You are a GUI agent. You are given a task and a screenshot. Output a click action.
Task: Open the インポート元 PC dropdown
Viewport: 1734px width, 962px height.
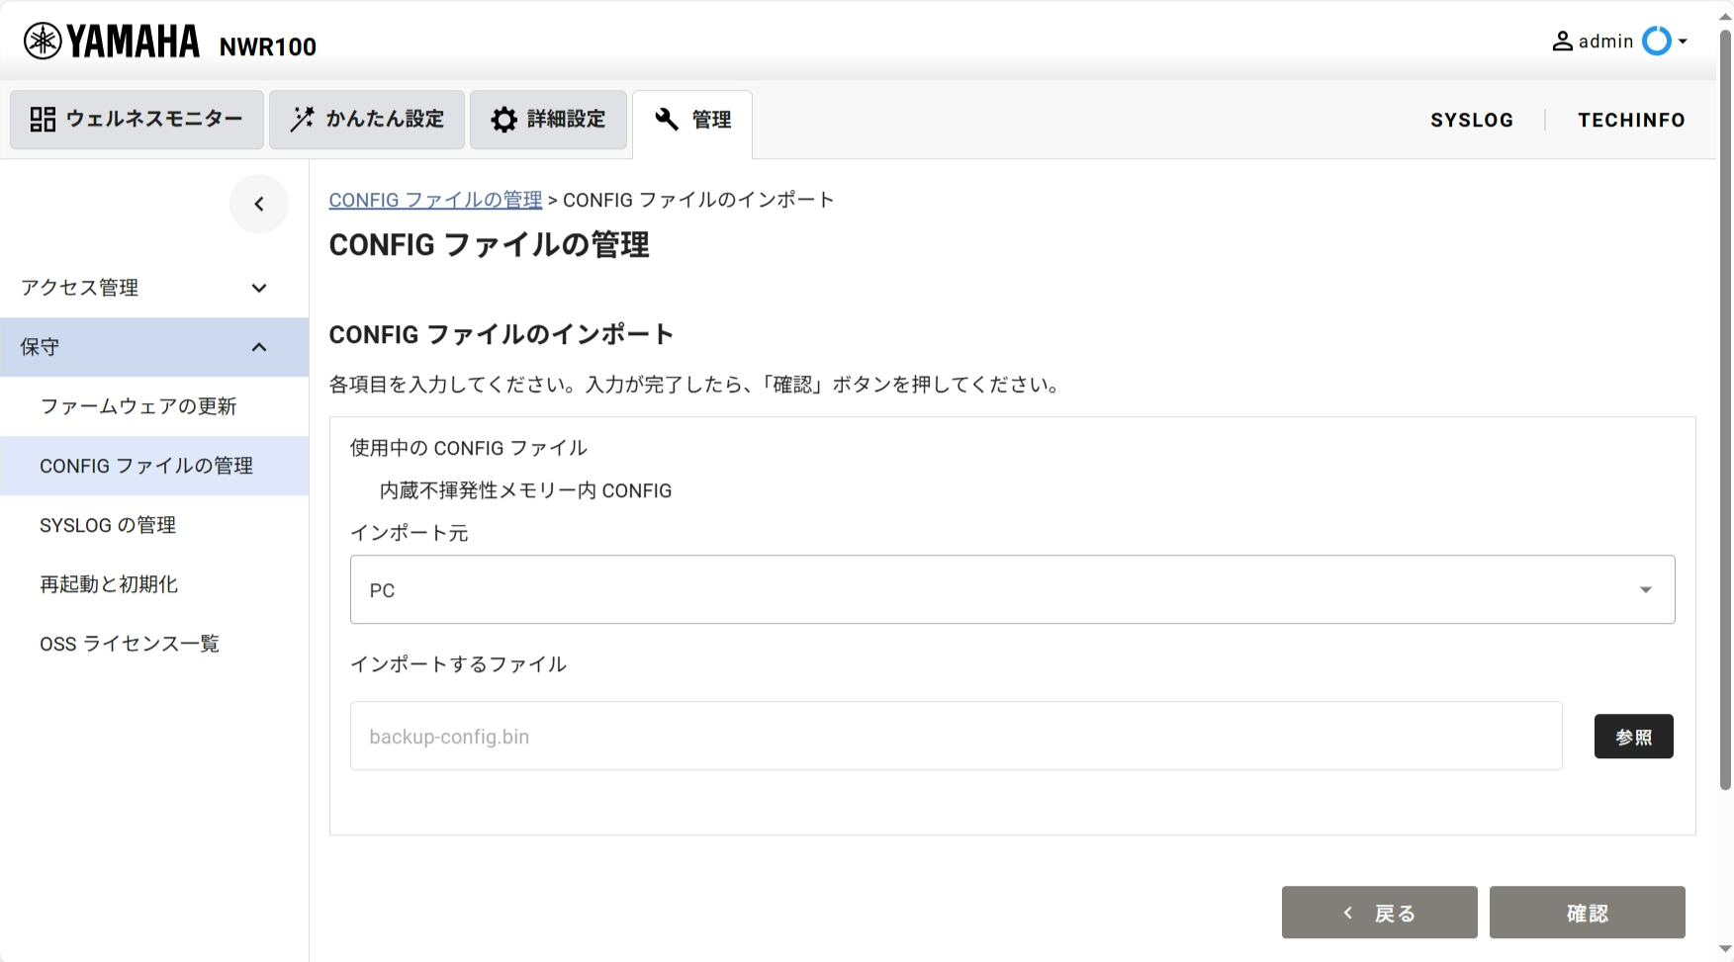pyautogui.click(x=1012, y=589)
